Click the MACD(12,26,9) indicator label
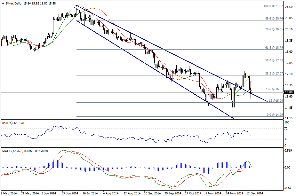 [22, 151]
